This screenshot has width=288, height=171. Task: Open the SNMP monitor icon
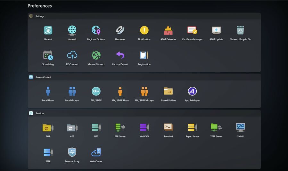240,127
